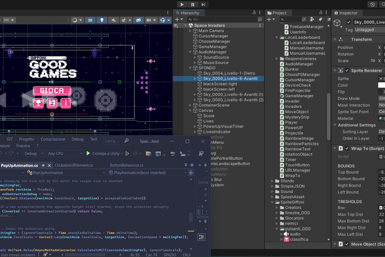385x257 pixels.
Task: Collapse the AudioManager object
Action: click(x=190, y=52)
